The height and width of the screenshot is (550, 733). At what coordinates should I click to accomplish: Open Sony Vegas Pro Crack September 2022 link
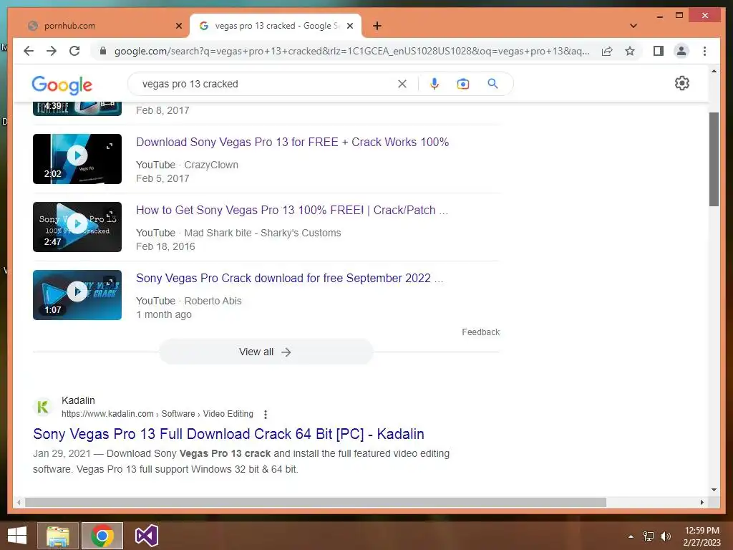tap(289, 279)
